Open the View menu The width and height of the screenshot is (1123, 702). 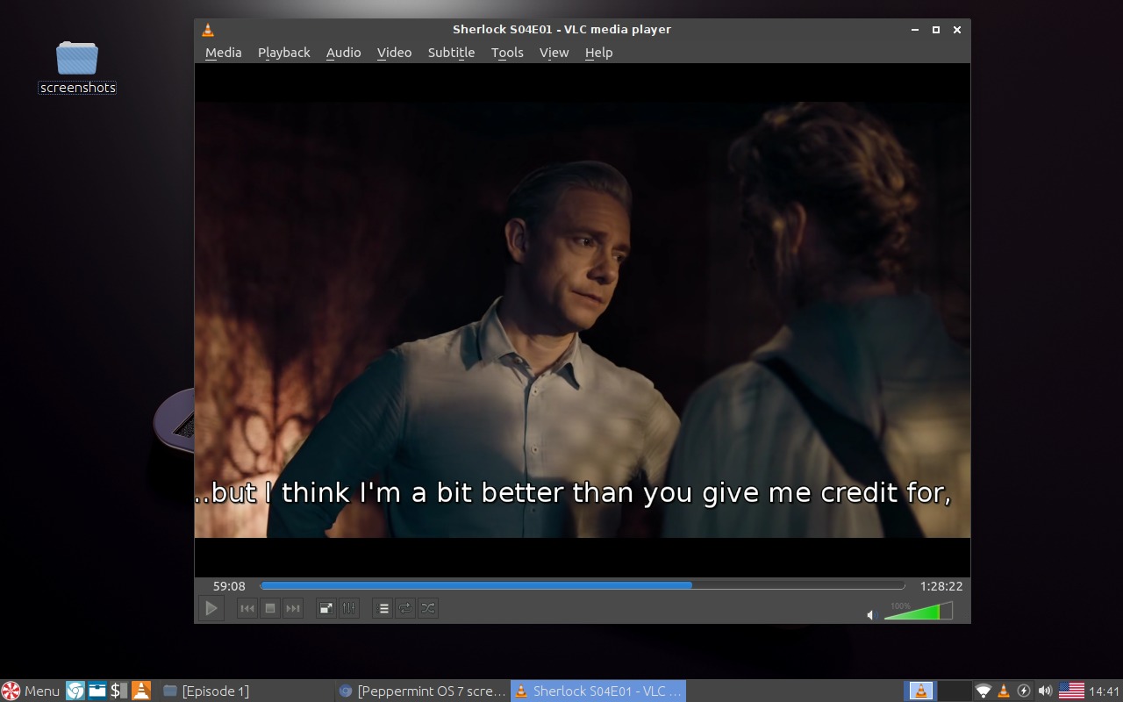click(554, 53)
